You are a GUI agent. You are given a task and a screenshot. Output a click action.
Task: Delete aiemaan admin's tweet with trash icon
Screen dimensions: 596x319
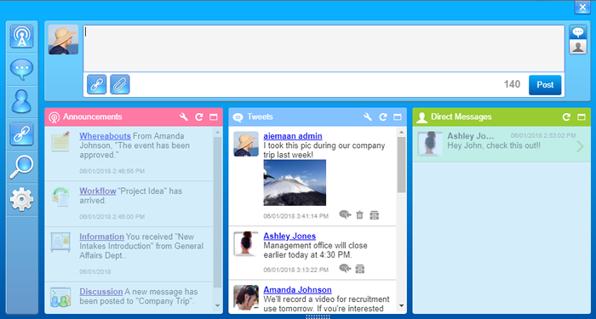pyautogui.click(x=359, y=215)
